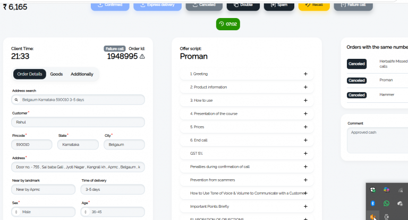The width and height of the screenshot is (408, 220).
Task: Click the ₹ 6,165 total amount
Action: point(15,7)
